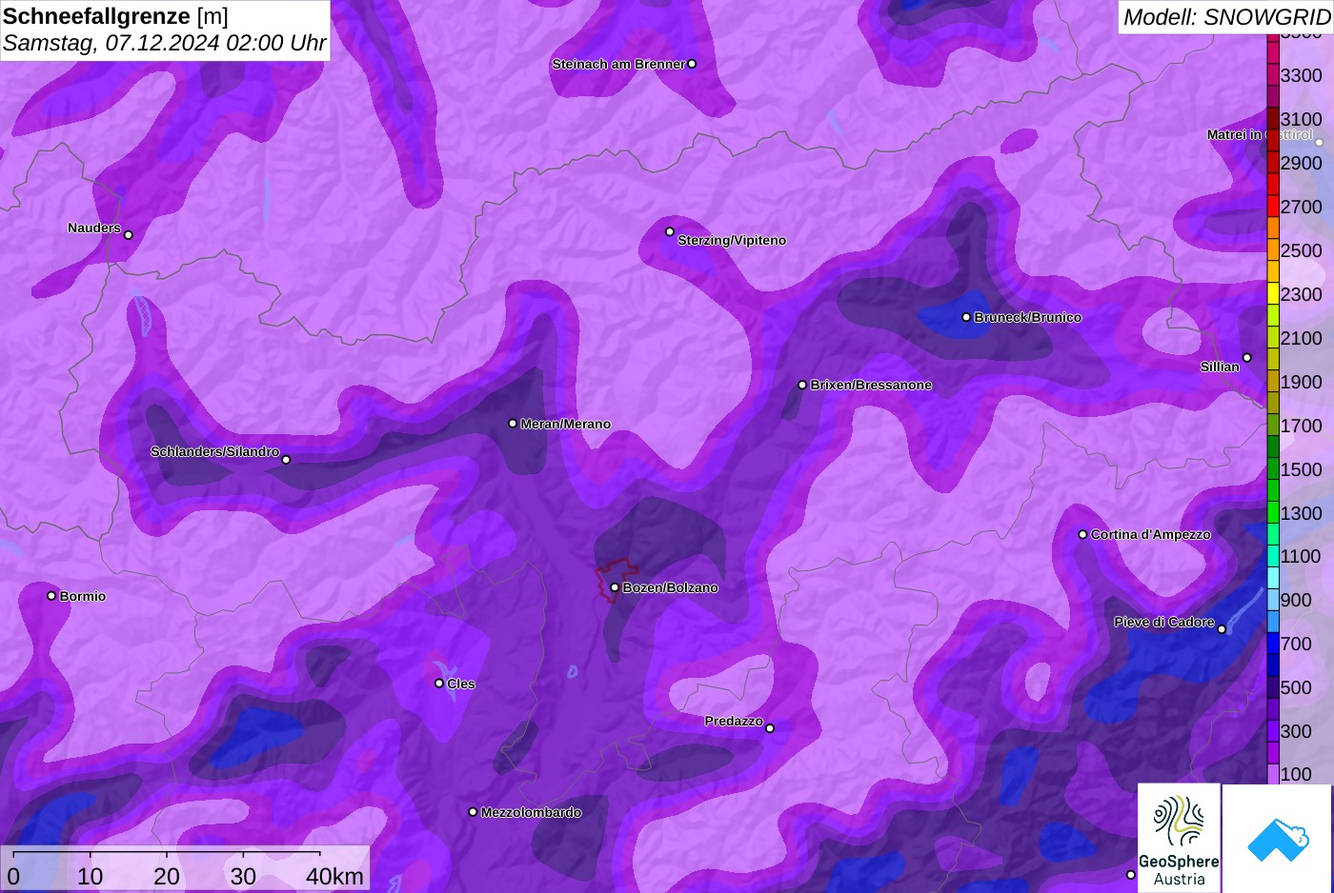Click the 3100 legend value
Screen dimensions: 1334x893
[1302, 119]
